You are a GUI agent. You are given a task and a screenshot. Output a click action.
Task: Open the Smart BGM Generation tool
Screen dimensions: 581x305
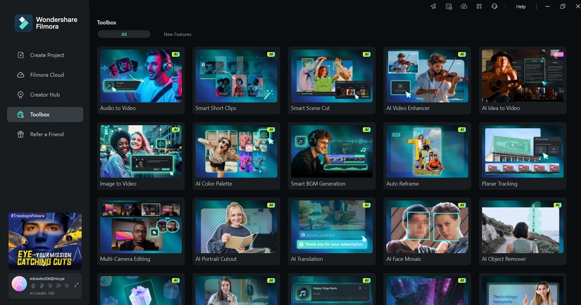(x=332, y=156)
